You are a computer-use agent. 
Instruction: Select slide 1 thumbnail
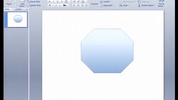pos(17,20)
